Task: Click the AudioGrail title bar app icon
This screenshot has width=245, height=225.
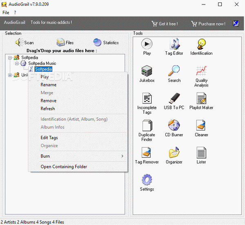Action: pyautogui.click(x=4, y=4)
